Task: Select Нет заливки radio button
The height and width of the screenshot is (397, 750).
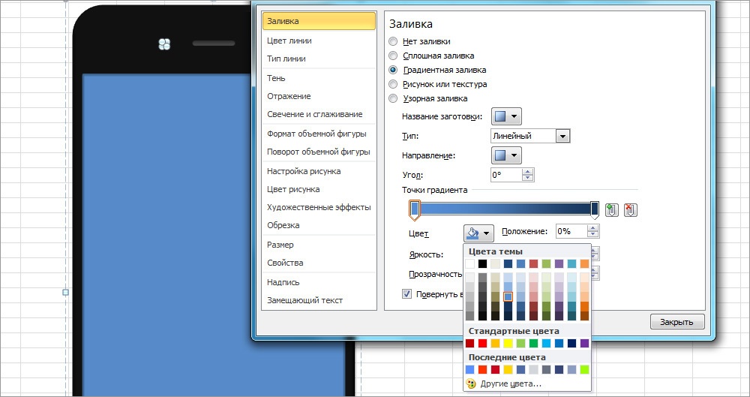Action: [393, 41]
